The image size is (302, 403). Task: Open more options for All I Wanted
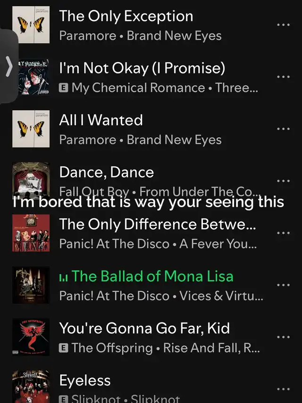[283, 129]
